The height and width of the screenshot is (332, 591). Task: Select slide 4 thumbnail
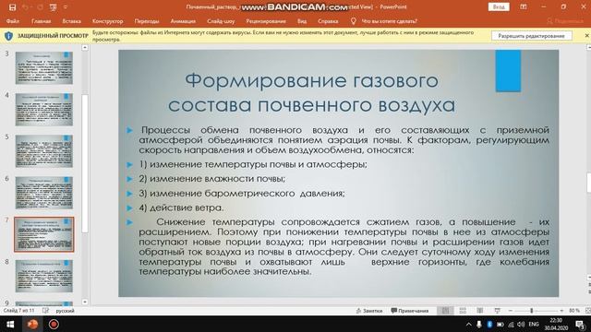click(x=44, y=110)
